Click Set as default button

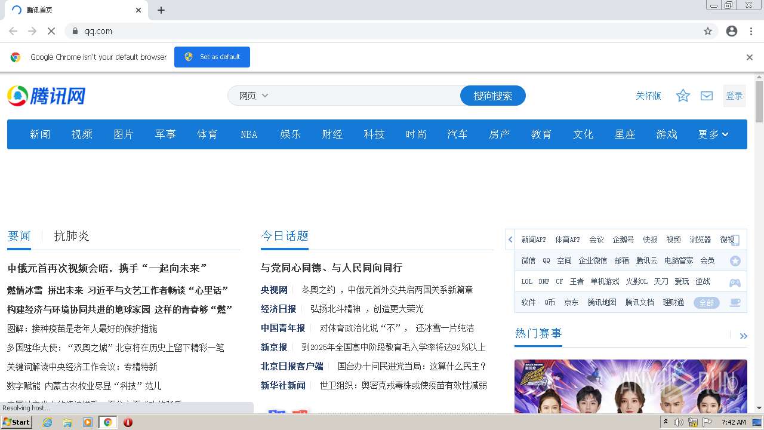click(x=212, y=57)
